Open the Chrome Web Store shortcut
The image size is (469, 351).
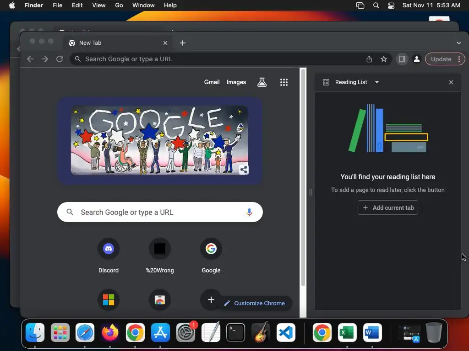(160, 300)
